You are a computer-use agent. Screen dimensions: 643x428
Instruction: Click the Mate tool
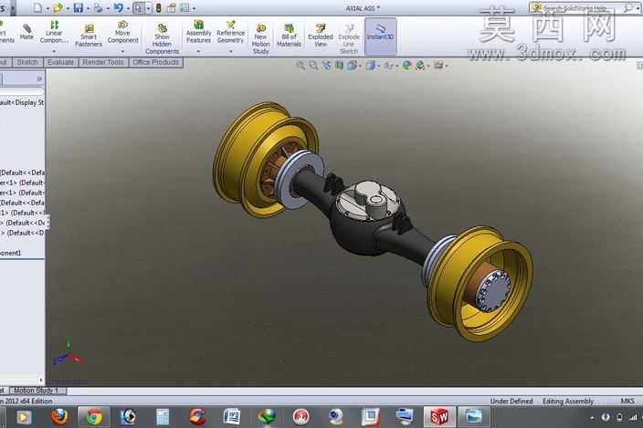pyautogui.click(x=26, y=32)
